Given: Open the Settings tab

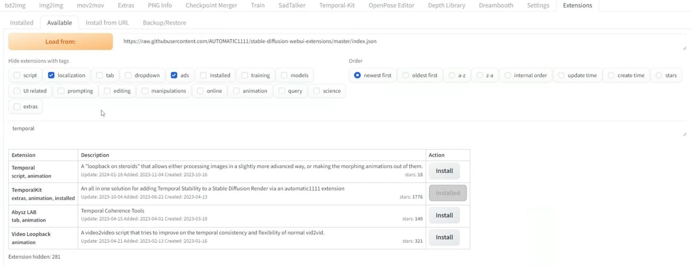Looking at the screenshot, I should [x=538, y=5].
